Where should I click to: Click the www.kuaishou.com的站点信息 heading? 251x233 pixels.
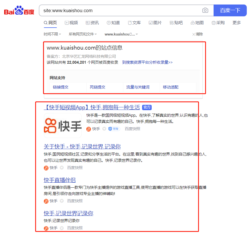[84, 48]
